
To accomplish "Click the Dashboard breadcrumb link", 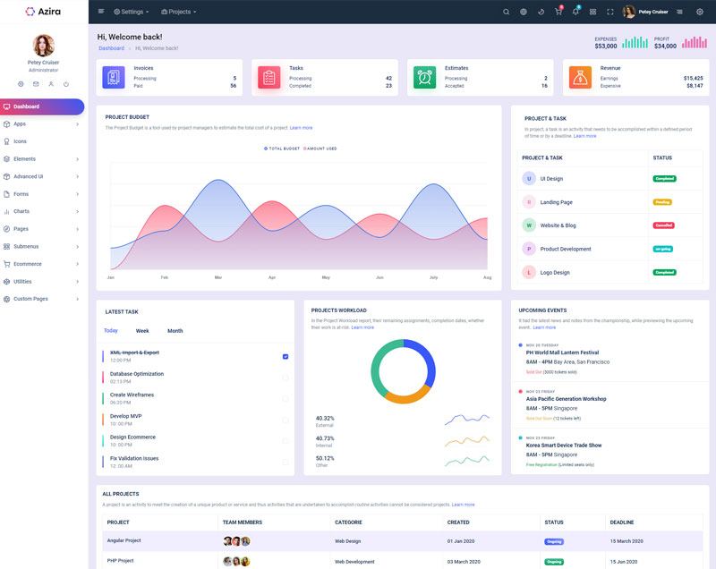I will (x=111, y=48).
